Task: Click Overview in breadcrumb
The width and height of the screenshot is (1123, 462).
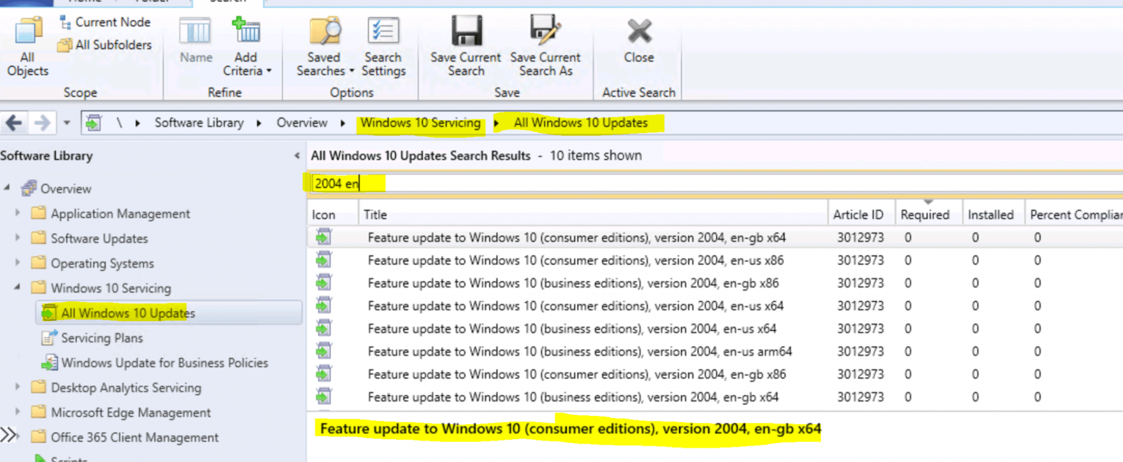Action: (302, 122)
